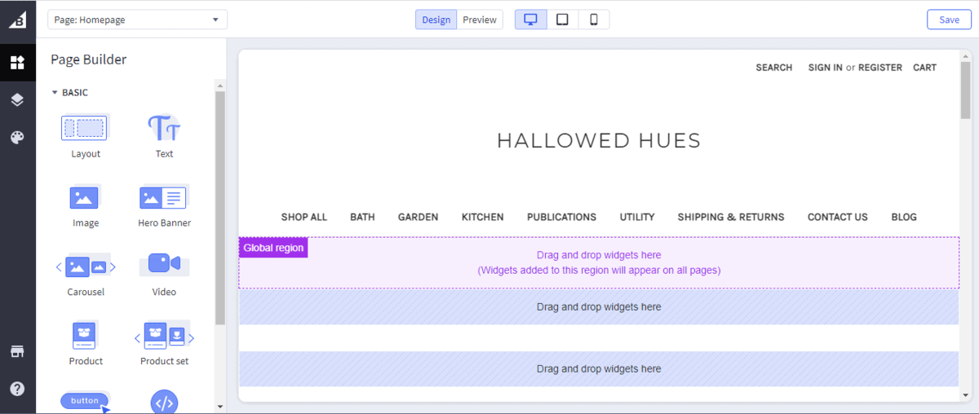Screen dimensions: 979x414
Task: Click the Global region label
Action: point(273,248)
